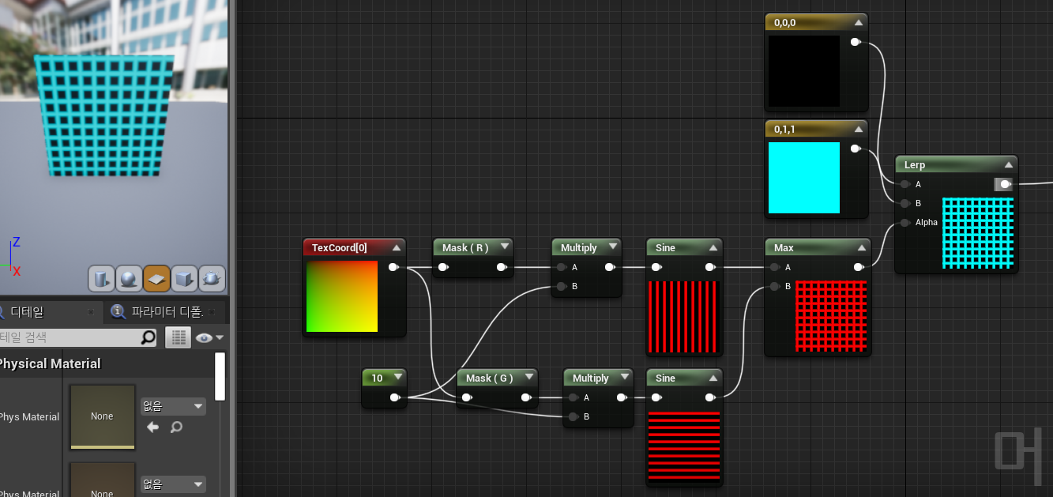This screenshot has height=497, width=1053.
Task: Click the Lerp node cyan grid preview
Action: [x=978, y=232]
